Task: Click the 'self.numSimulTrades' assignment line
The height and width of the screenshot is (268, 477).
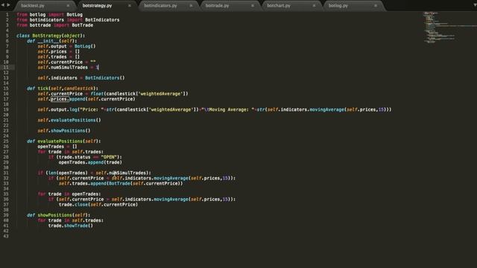Action: [x=68, y=68]
